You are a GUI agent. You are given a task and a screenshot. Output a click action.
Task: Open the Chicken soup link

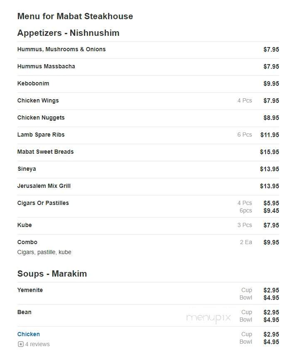28,334
